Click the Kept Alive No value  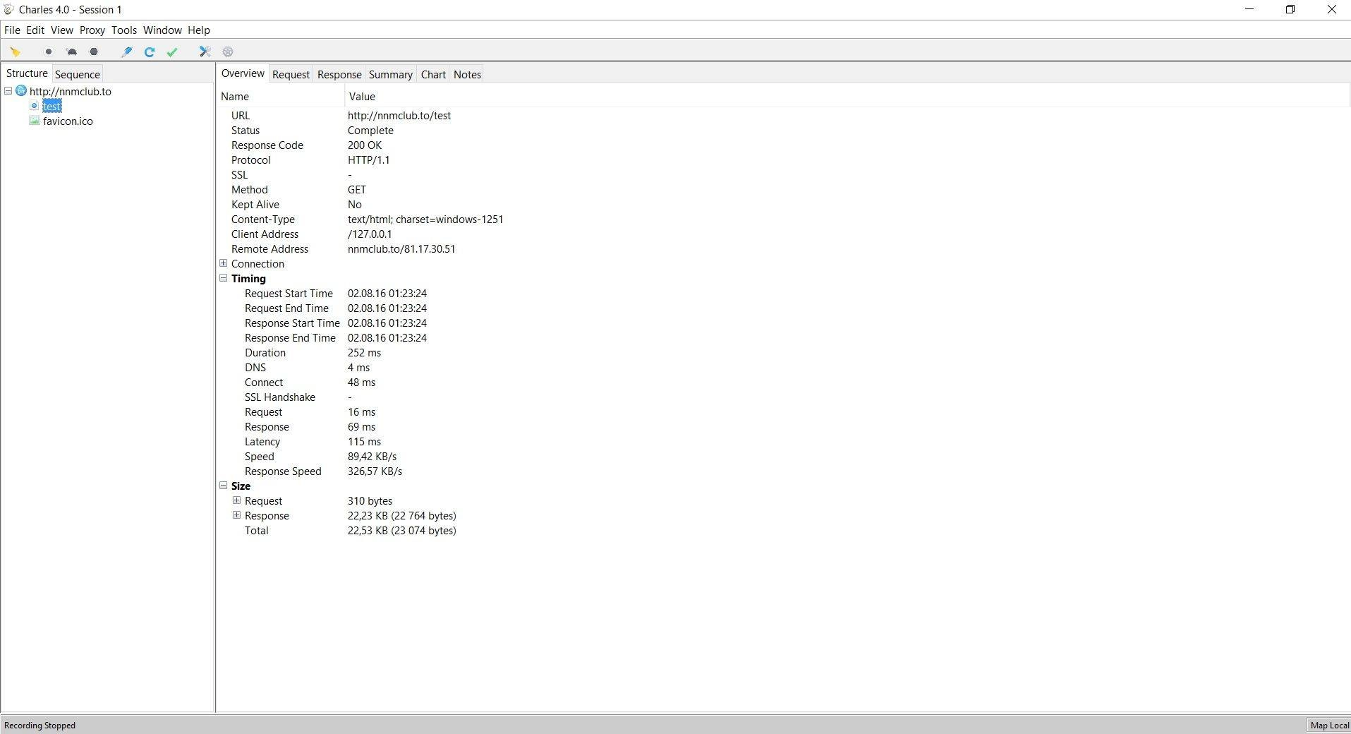355,204
